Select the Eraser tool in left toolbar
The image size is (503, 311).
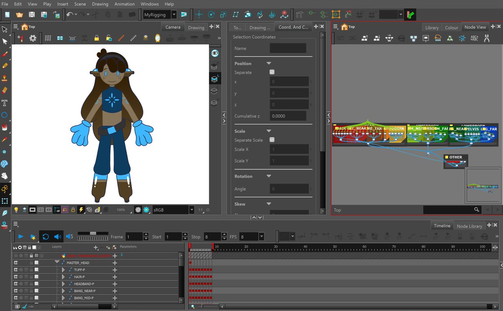5,90
